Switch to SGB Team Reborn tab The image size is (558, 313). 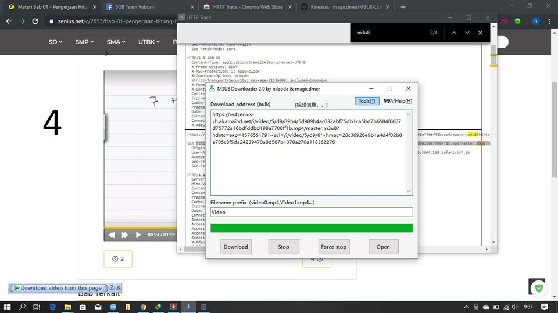(149, 7)
